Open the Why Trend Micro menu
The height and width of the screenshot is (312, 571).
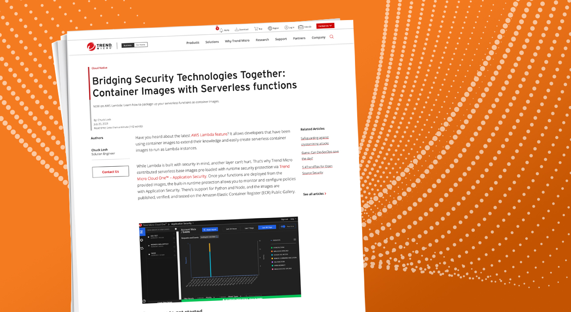click(x=237, y=41)
